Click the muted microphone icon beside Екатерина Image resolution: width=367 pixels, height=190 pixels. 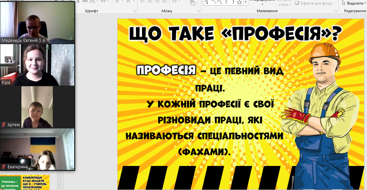(4, 167)
